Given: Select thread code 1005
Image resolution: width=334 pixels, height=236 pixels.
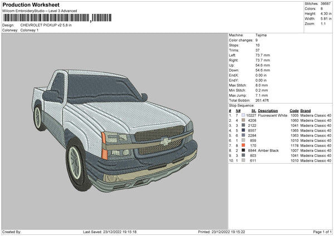Looking at the screenshot, I should pyautogui.click(x=294, y=115).
